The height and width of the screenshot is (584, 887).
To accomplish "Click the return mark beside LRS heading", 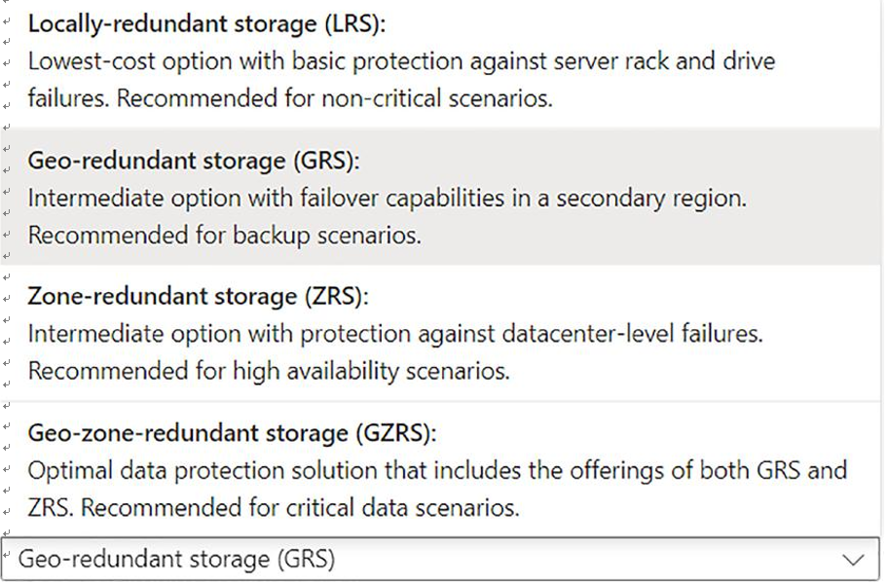I will [x=6, y=22].
